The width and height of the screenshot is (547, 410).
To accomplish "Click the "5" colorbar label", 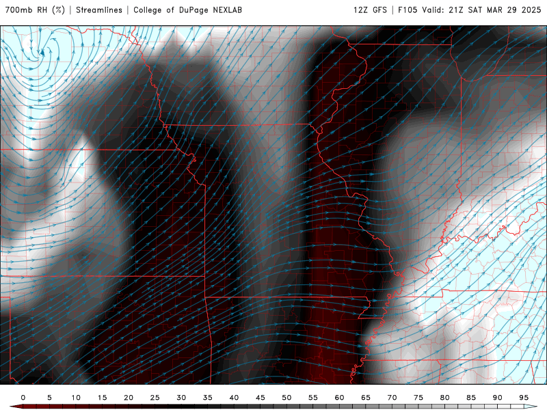I will tap(49, 398).
